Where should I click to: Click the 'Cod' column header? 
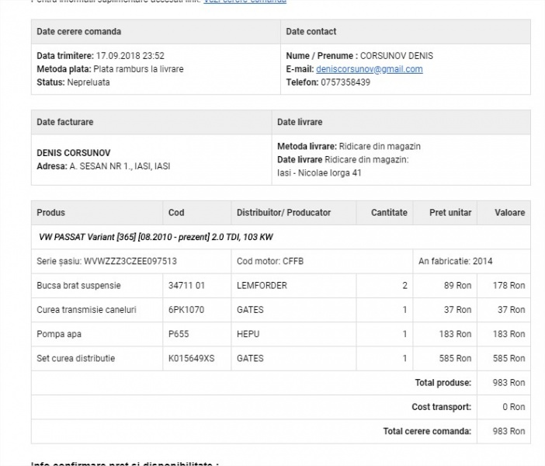pos(176,213)
